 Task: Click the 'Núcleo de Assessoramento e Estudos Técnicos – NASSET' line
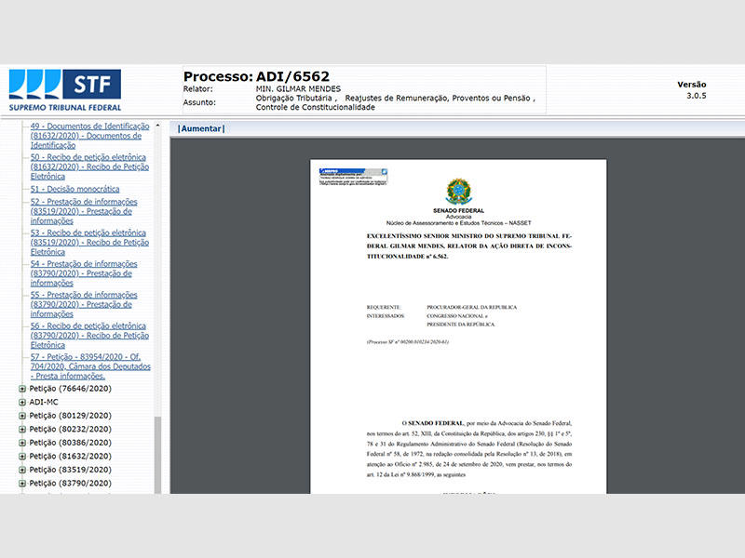[458, 223]
